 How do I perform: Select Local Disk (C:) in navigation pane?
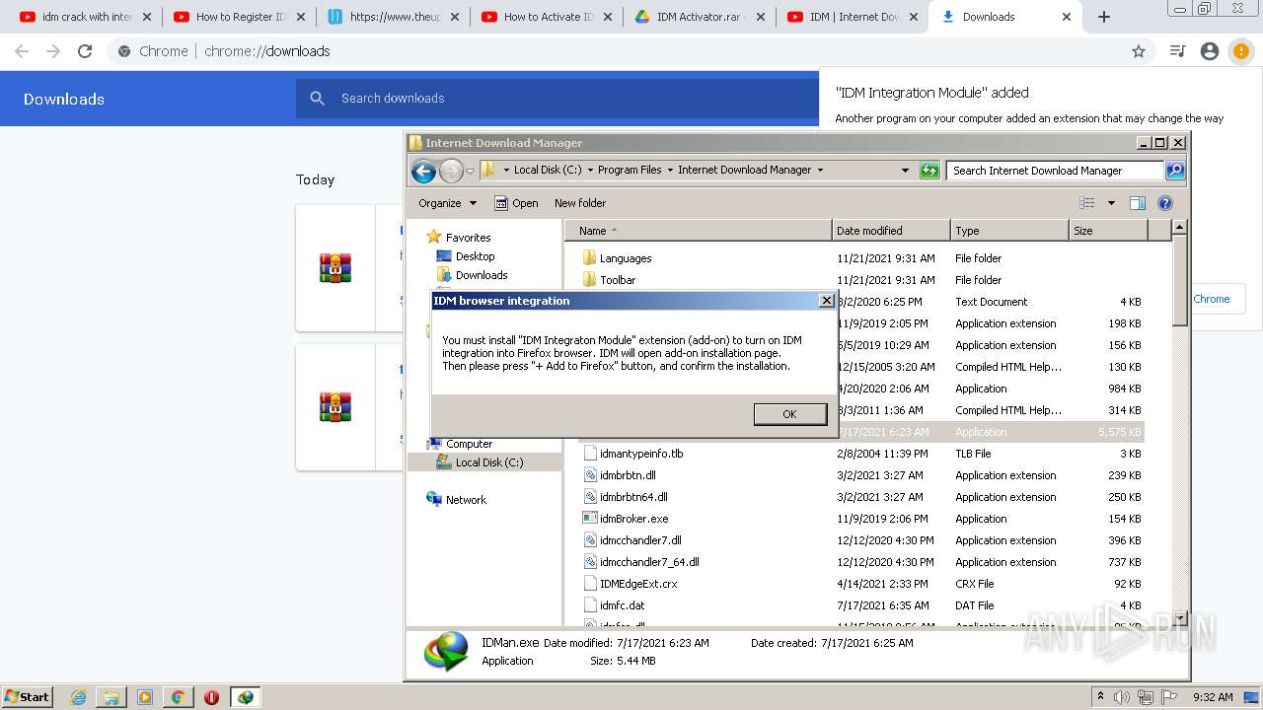489,462
